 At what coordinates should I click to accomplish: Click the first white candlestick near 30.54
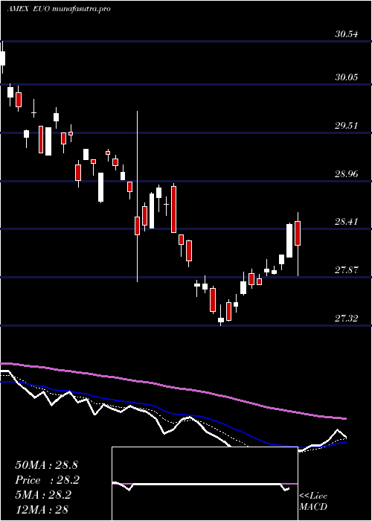point(3,58)
